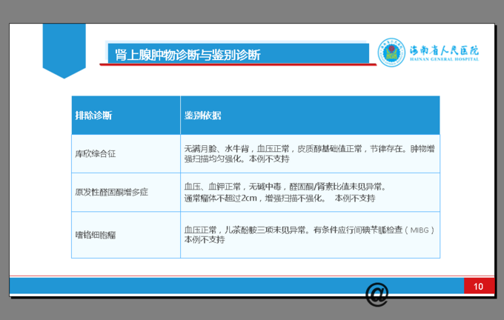Select the 原发性醛固酮增多症 table cell
Viewport: 504px width, 320px height.
pyautogui.click(x=112, y=192)
